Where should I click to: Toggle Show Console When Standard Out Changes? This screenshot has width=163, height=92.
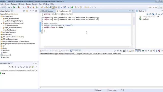pos(136,51)
